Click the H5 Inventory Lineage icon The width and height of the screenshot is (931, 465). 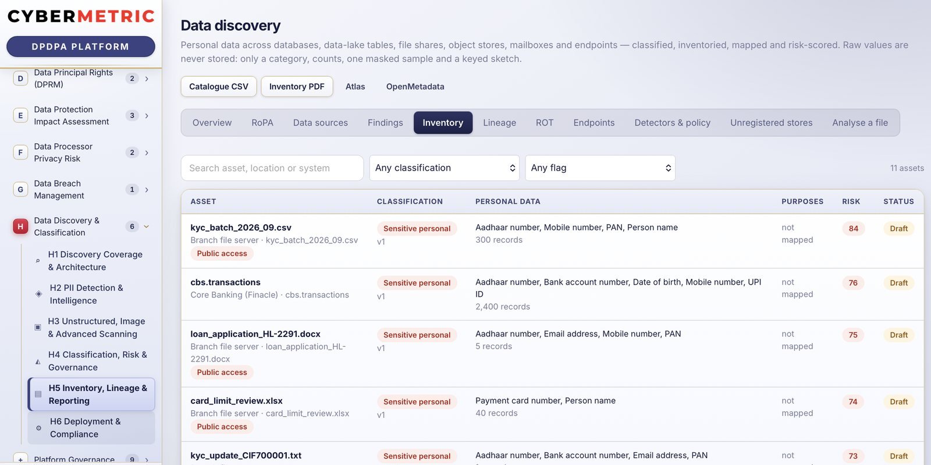pyautogui.click(x=38, y=394)
